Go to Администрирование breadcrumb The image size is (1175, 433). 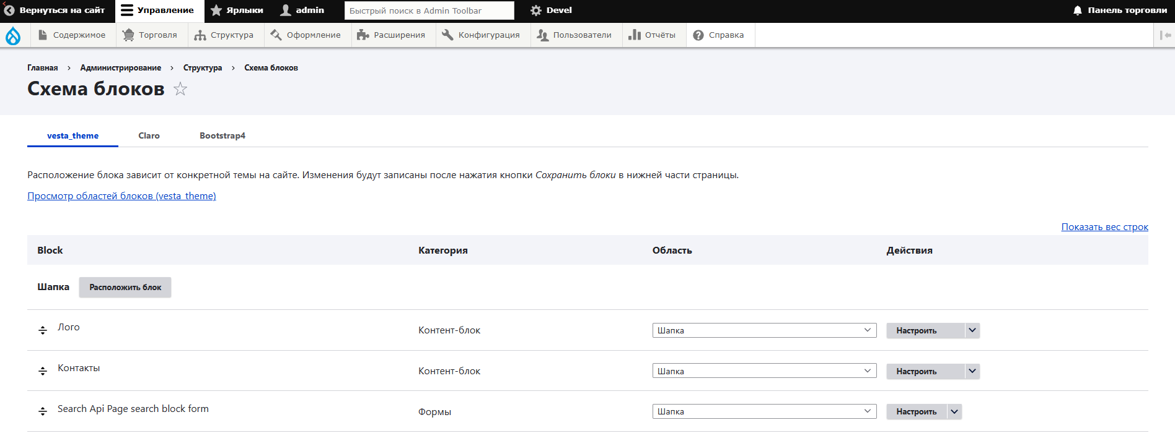point(121,68)
